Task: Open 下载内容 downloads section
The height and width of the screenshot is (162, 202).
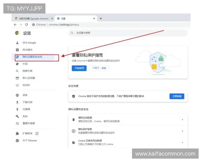Action: click(x=28, y=102)
